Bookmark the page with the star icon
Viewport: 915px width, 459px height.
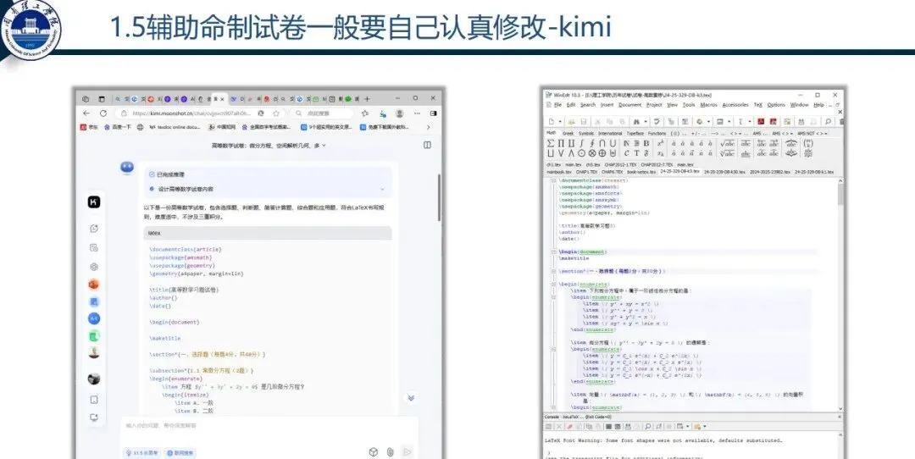276,113
